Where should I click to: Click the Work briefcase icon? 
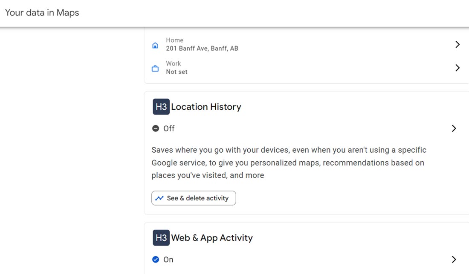155,68
